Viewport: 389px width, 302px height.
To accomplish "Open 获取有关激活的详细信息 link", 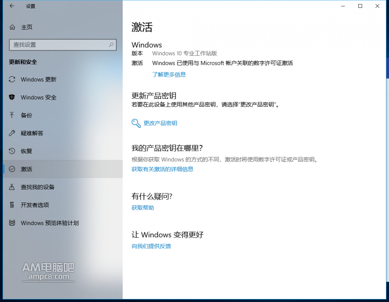I will 162,169.
